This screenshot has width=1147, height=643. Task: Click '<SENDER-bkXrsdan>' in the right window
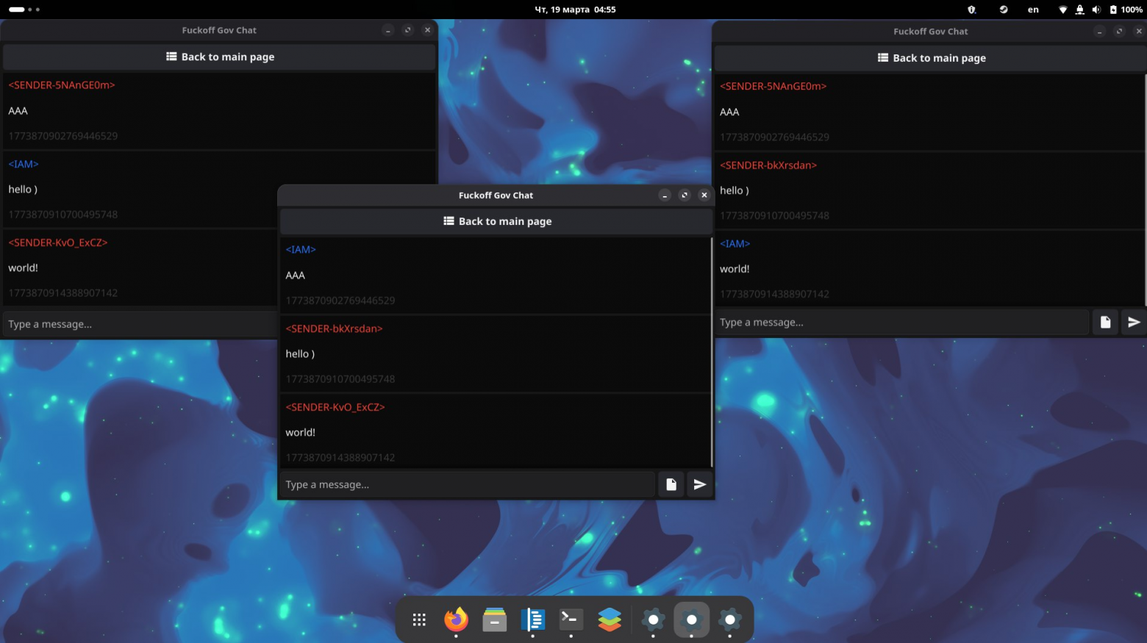(768, 165)
